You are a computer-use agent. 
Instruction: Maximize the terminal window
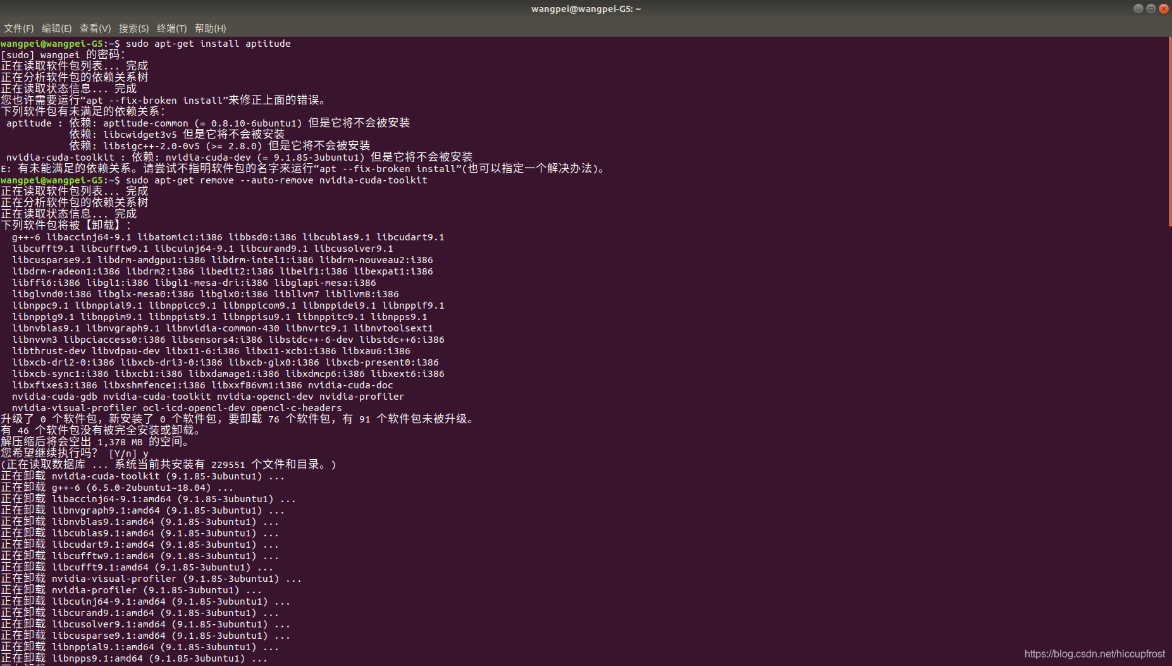tap(1150, 9)
